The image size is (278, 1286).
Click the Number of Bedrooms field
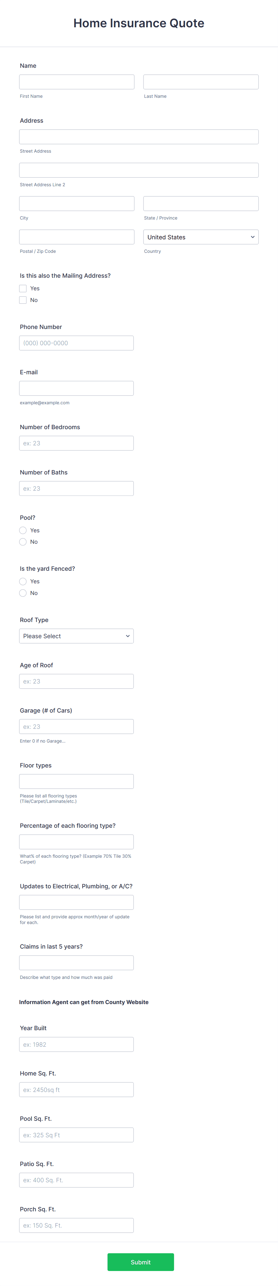[76, 443]
